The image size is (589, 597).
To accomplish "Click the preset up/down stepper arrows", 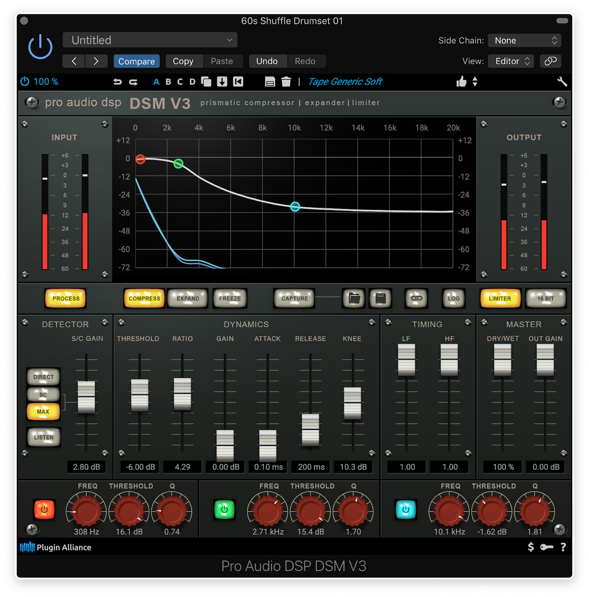I will click(475, 81).
